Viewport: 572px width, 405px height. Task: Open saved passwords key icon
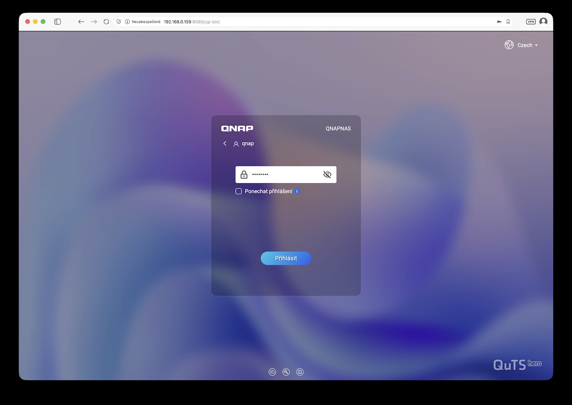(499, 22)
